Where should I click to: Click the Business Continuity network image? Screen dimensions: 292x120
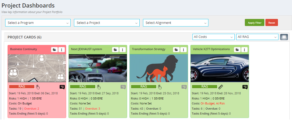pos(37,68)
